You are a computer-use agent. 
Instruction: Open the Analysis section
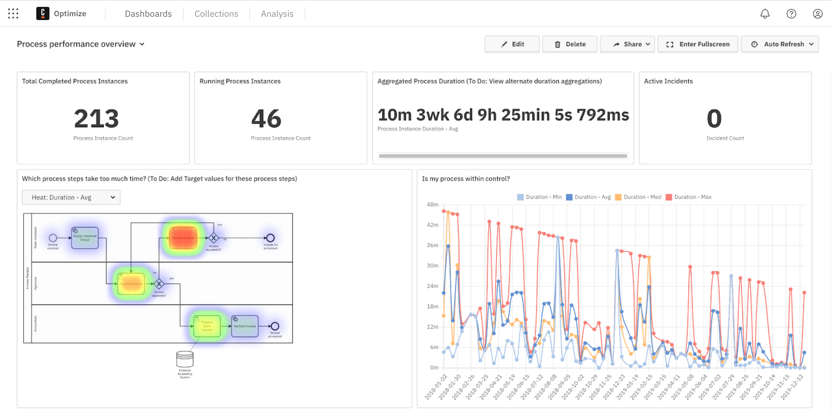[277, 13]
